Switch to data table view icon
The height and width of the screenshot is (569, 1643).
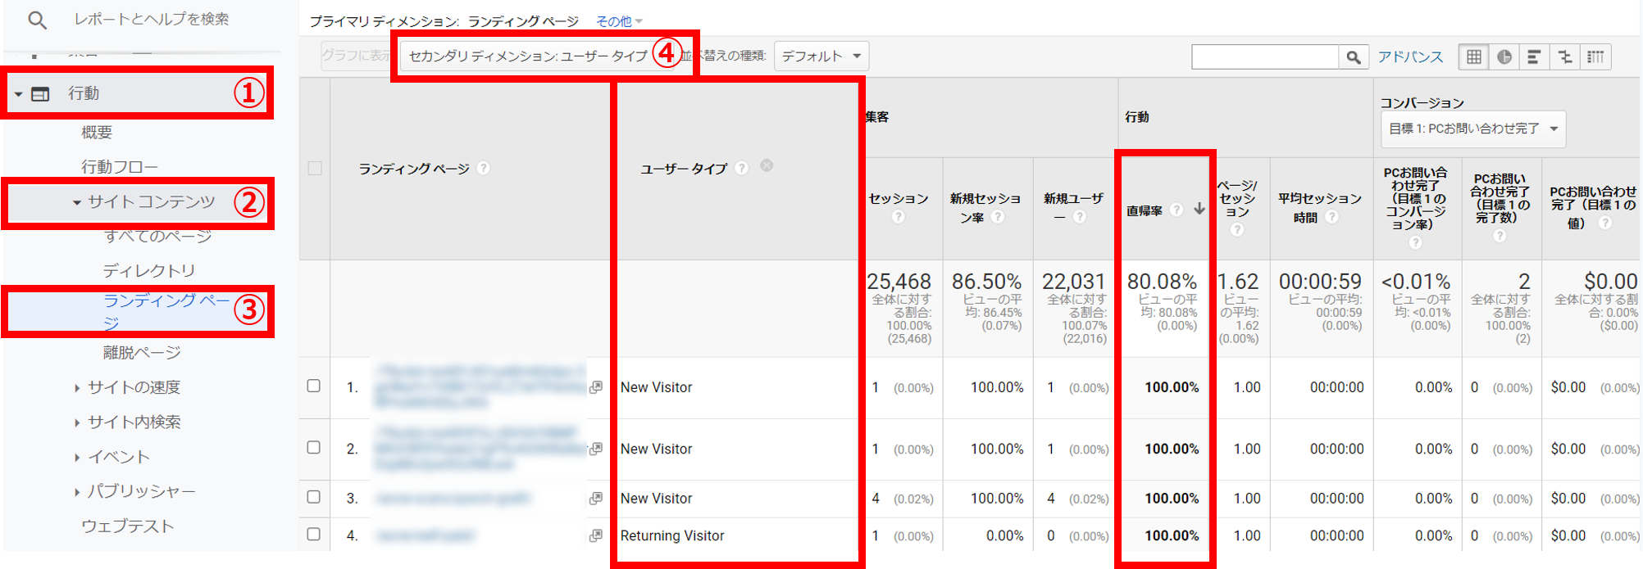1474,56
